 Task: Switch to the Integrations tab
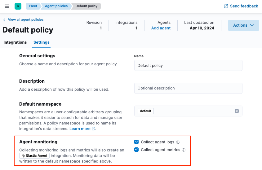tap(15, 42)
